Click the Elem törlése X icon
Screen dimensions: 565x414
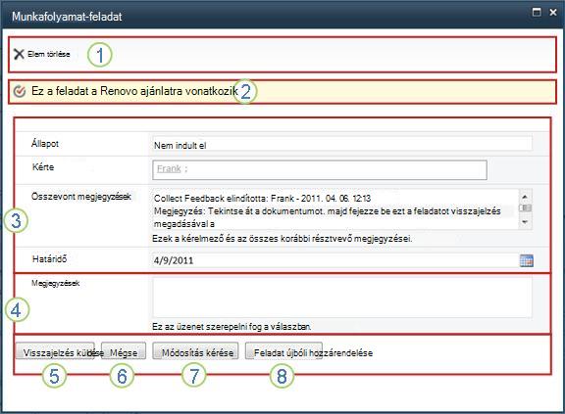[19, 54]
